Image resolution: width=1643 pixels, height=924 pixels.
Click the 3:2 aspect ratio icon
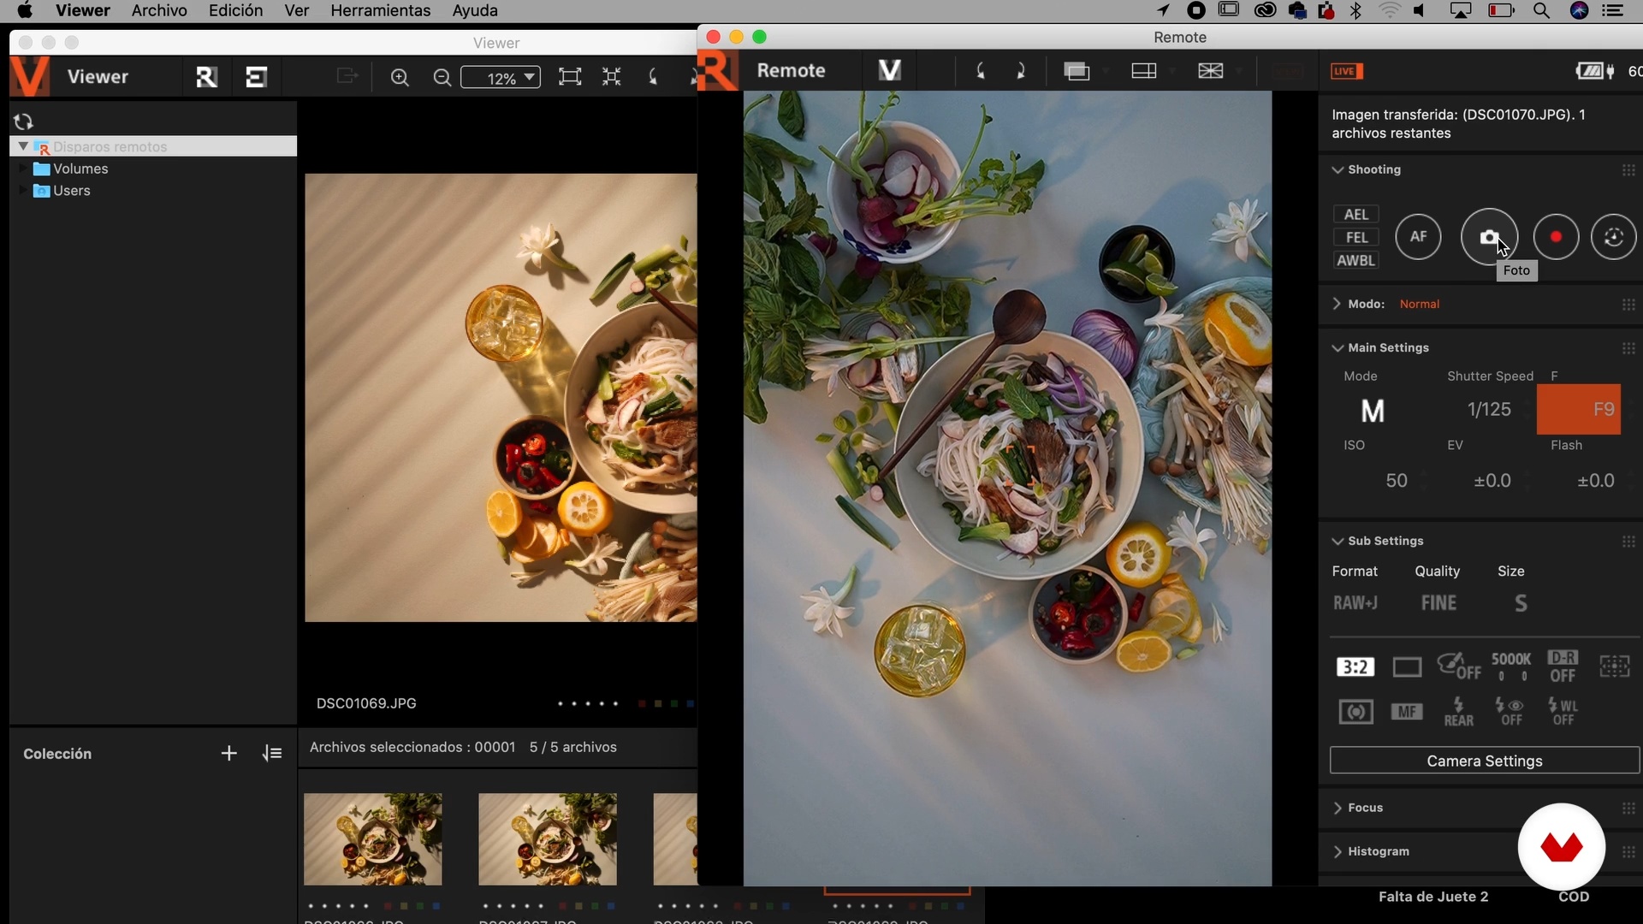1355,667
